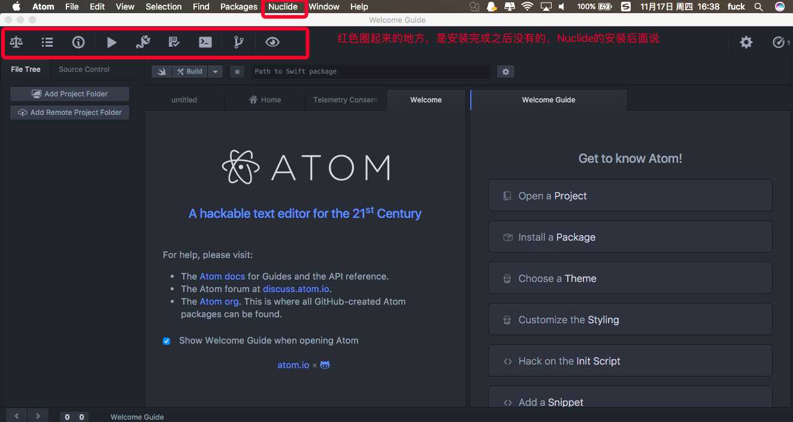
Task: Open the Swift task settings gear
Action: pos(506,72)
